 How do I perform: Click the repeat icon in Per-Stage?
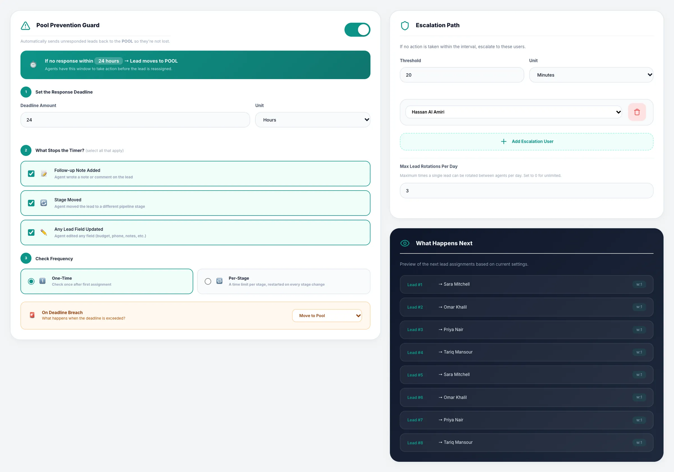coord(219,281)
